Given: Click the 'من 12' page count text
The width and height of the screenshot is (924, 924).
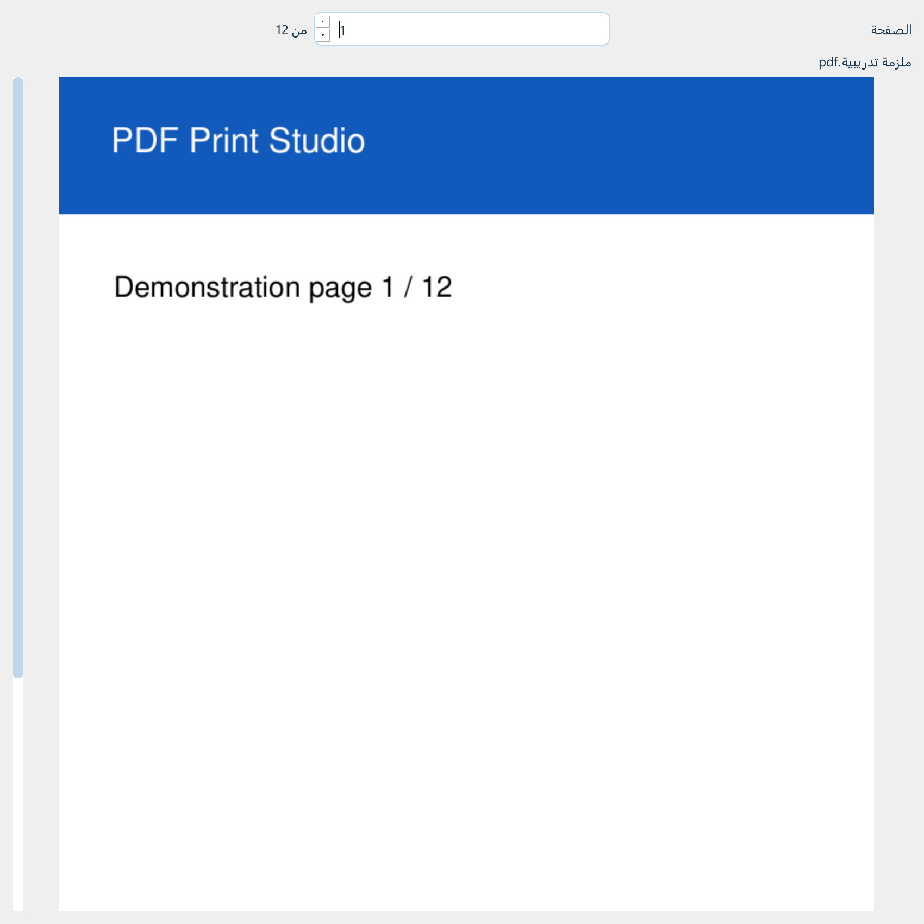Looking at the screenshot, I should (x=291, y=30).
